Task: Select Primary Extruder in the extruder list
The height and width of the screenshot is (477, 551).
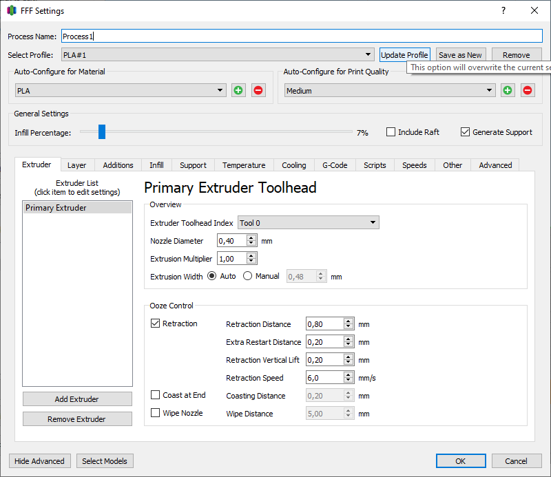Action: (77, 208)
